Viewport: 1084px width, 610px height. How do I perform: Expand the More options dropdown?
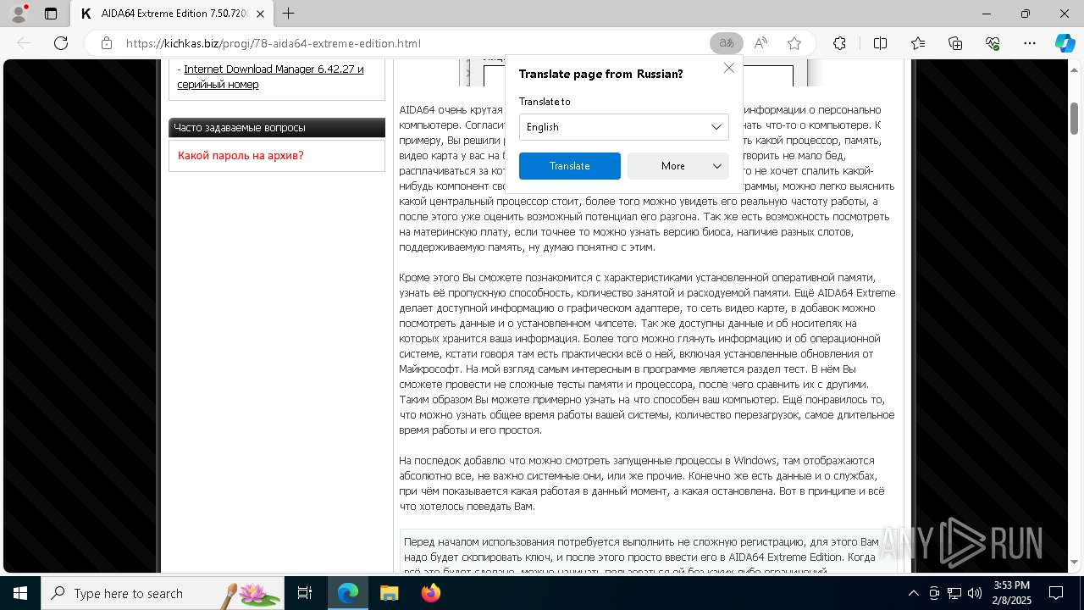678,166
